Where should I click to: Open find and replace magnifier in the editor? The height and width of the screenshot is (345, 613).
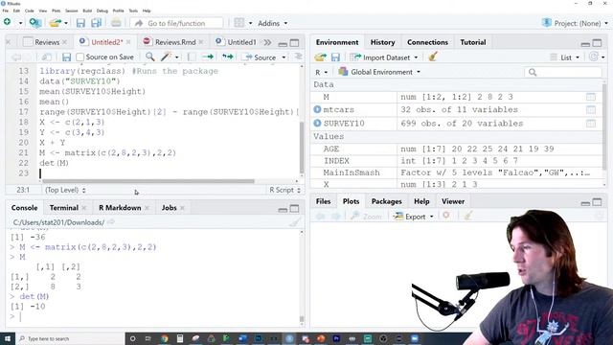point(149,57)
